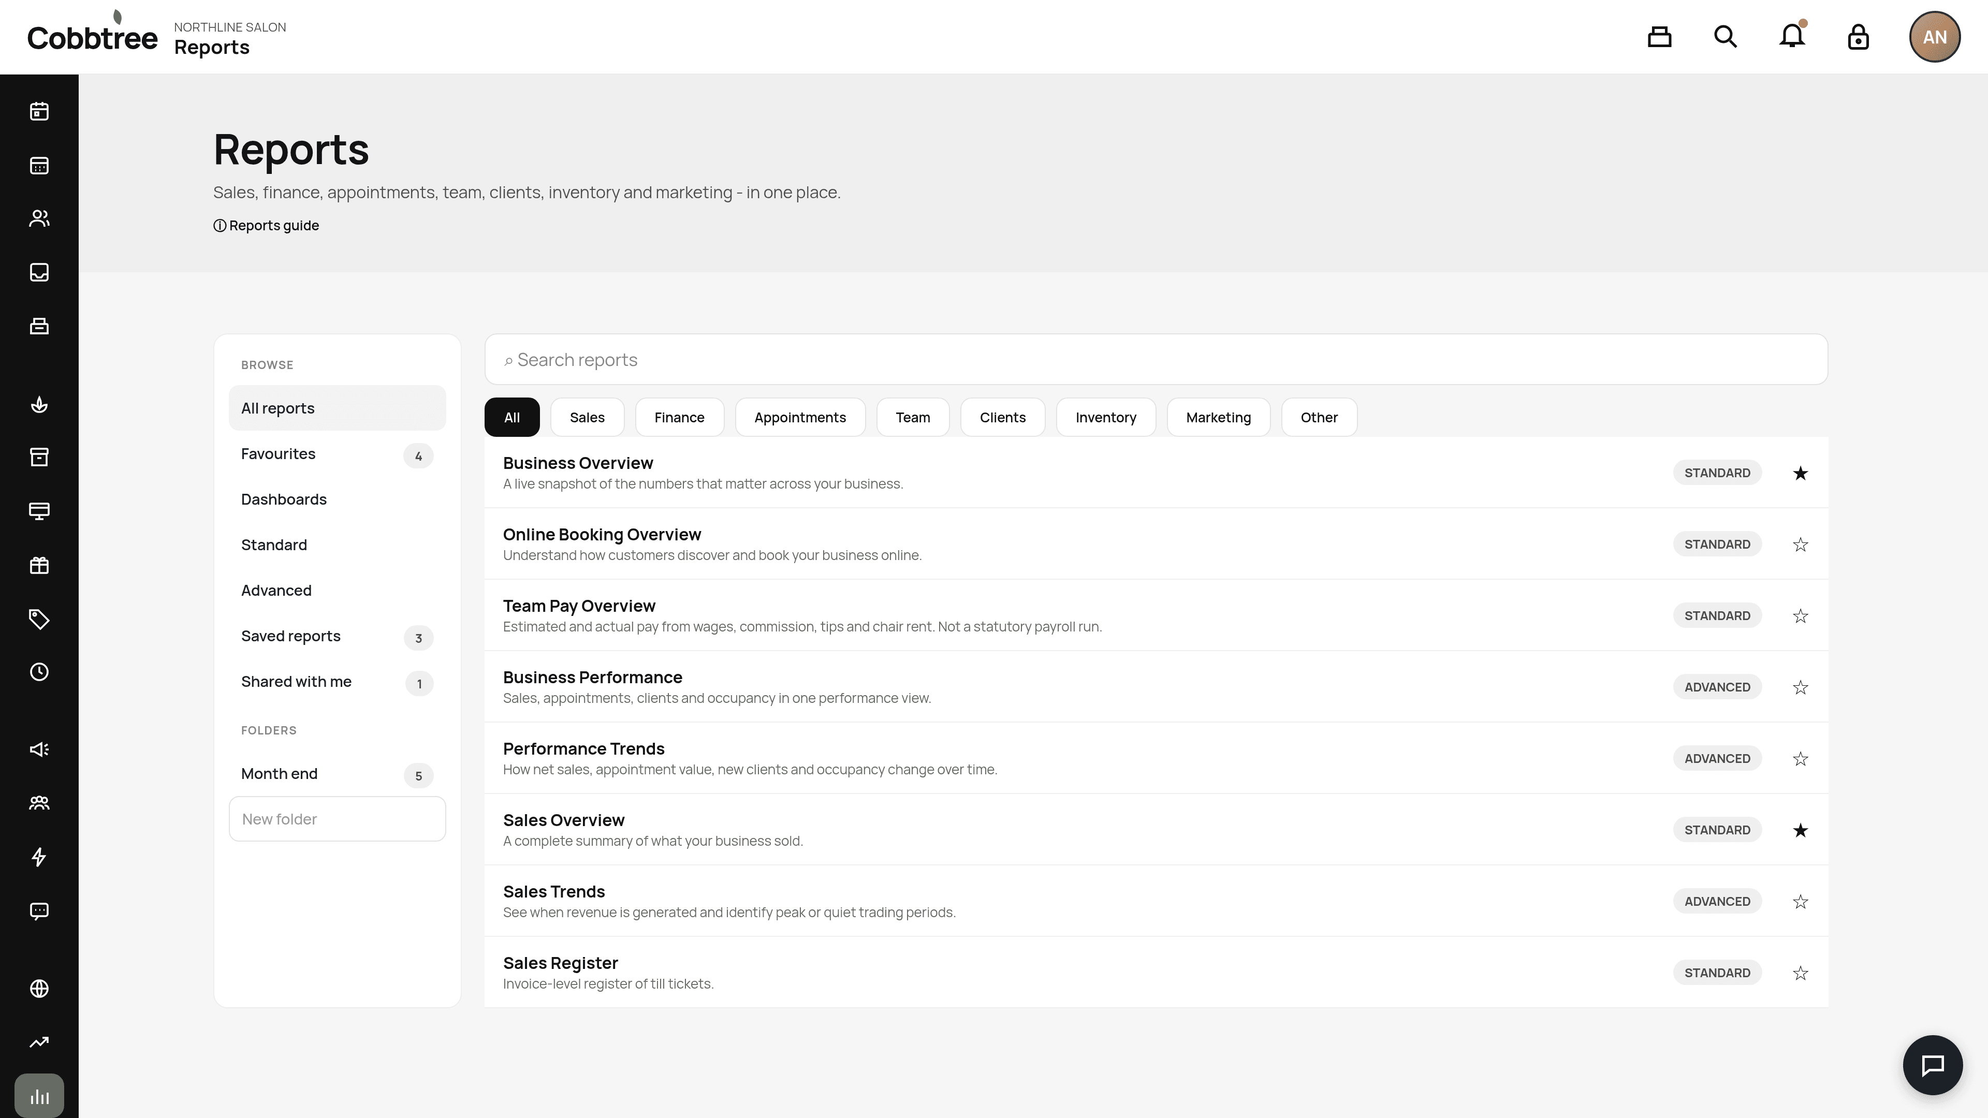The image size is (1988, 1118).
Task: Open the chat bubble floating button
Action: 1933,1065
